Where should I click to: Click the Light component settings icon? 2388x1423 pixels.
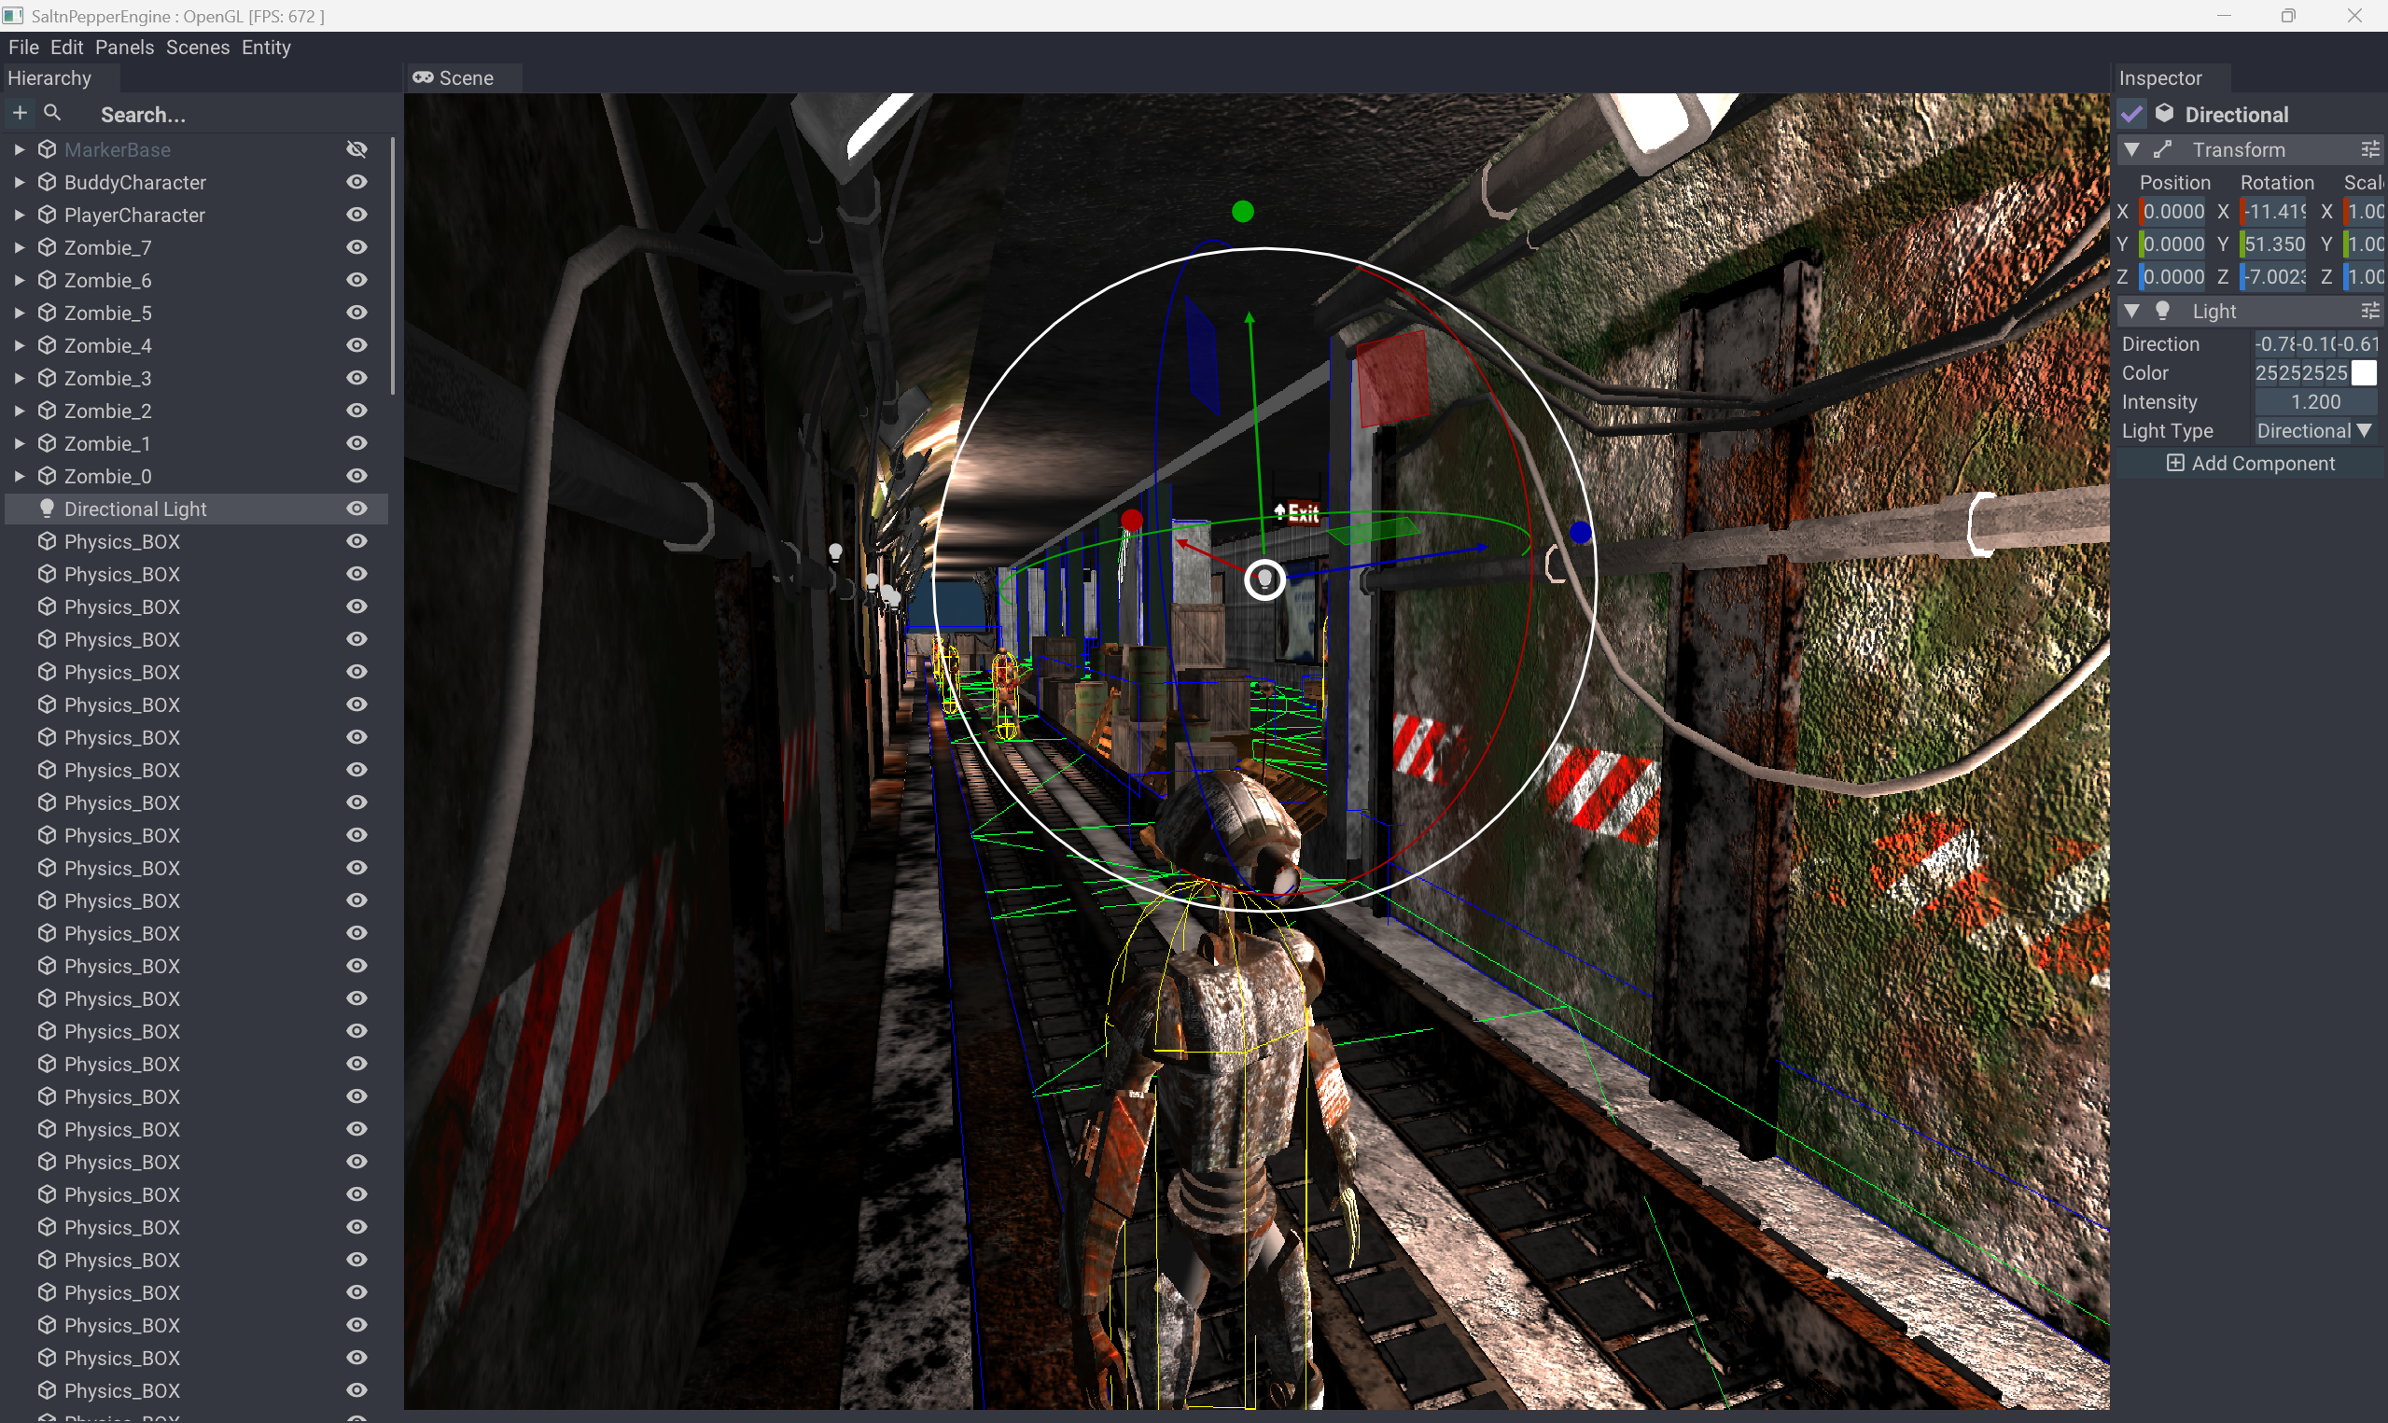(x=2369, y=311)
